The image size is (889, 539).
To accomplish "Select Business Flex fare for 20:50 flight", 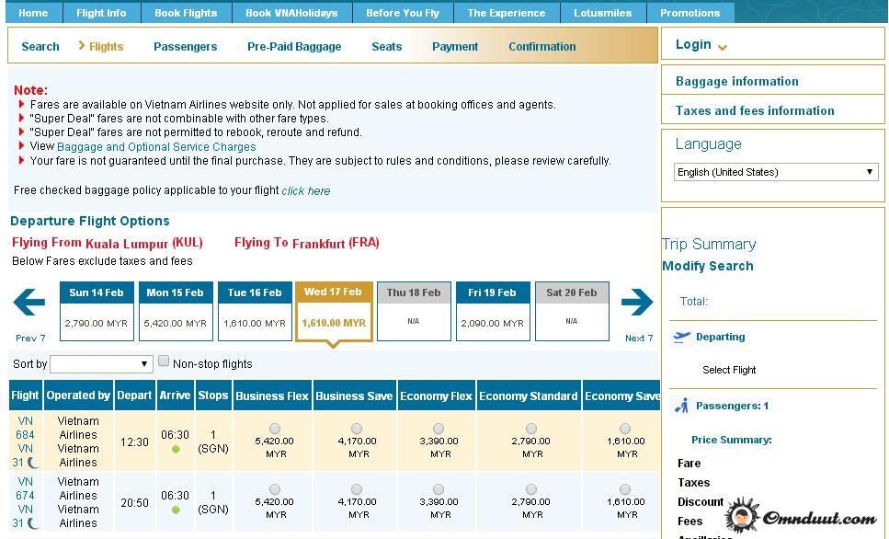I will (x=274, y=489).
